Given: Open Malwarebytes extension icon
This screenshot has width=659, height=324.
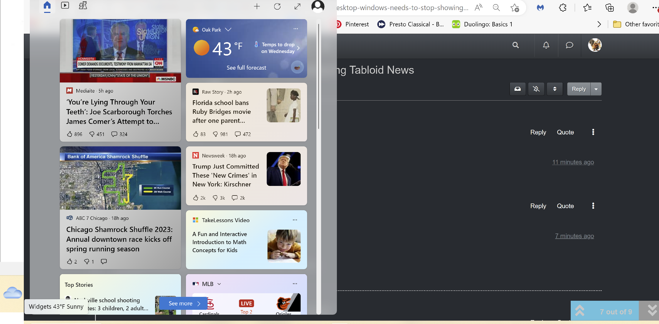Looking at the screenshot, I should tap(540, 8).
